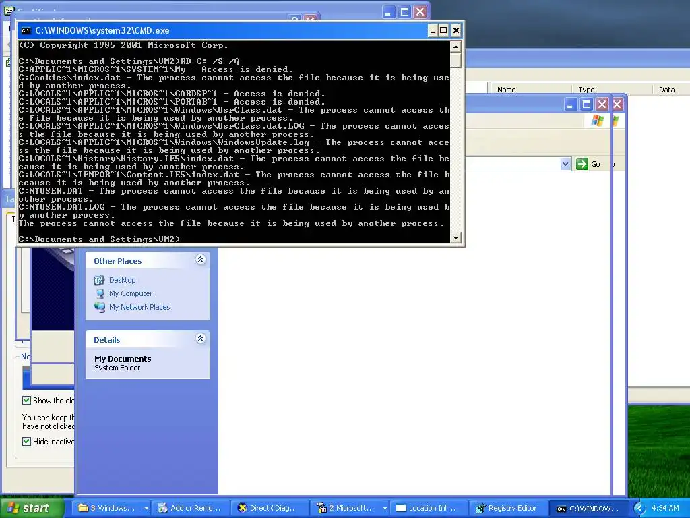Switch to Add or Remove Programs taskbar button

pyautogui.click(x=191, y=508)
